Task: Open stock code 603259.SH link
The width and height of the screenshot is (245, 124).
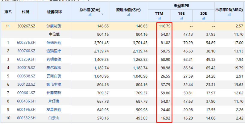Action: click(26, 59)
